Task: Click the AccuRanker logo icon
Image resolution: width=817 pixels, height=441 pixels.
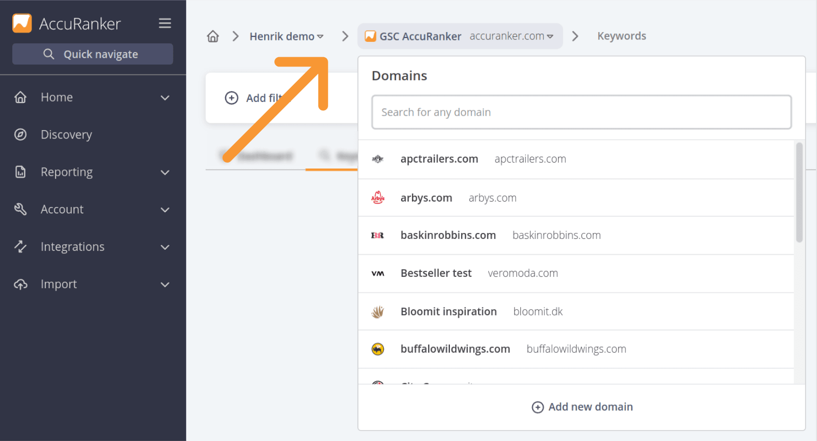Action: click(22, 23)
